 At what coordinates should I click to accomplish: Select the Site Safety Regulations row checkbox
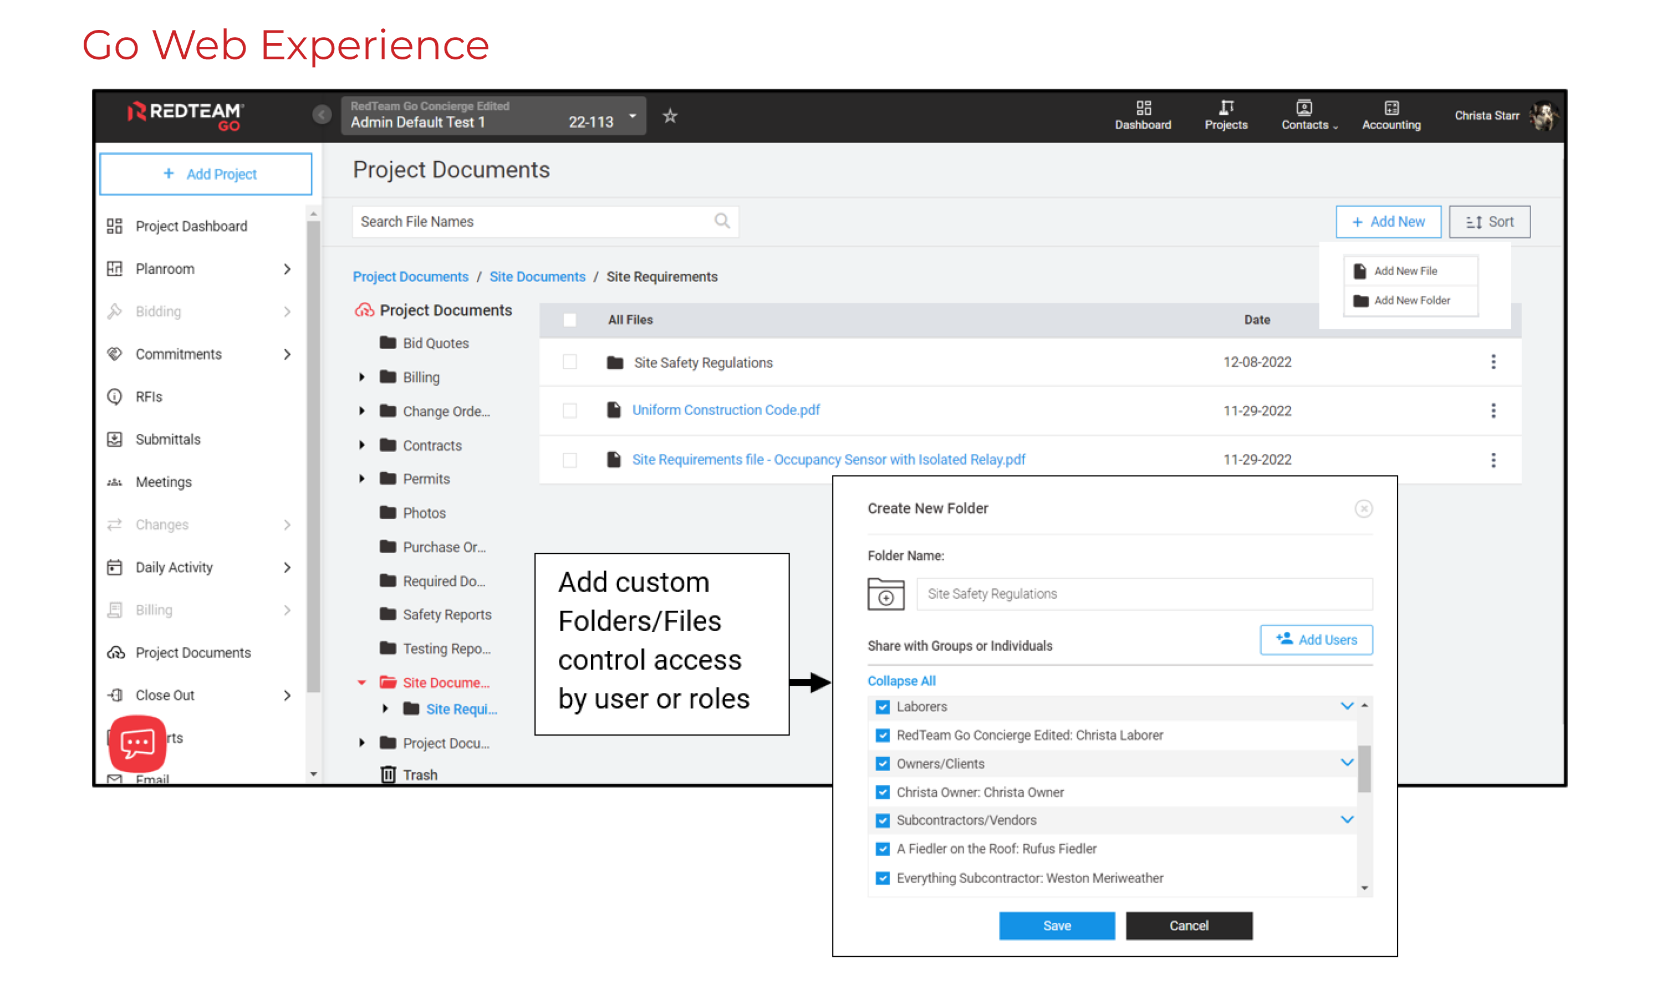(x=569, y=362)
